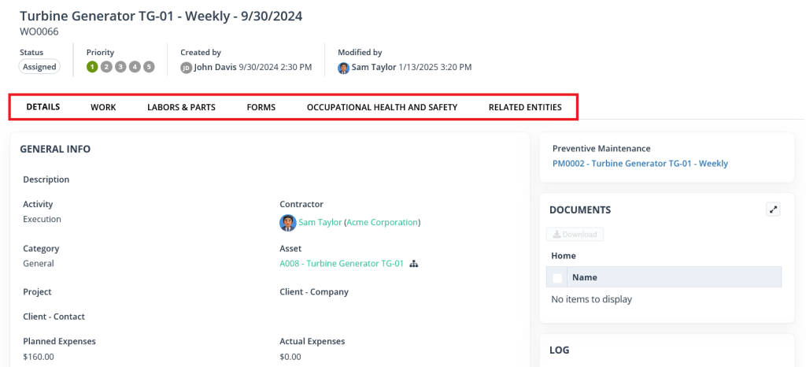The image size is (806, 367).
Task: Click the Download button in Documents
Action: pyautogui.click(x=575, y=235)
